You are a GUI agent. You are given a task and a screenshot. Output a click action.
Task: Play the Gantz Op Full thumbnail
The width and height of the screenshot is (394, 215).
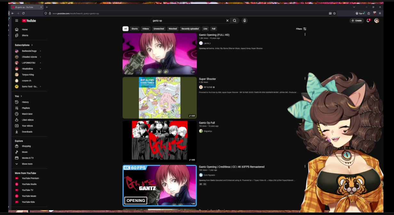(160, 142)
